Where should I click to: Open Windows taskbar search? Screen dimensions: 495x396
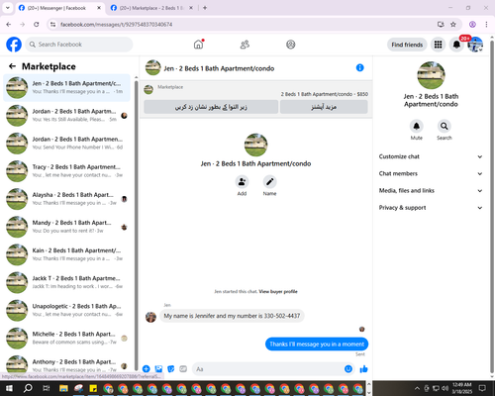click(x=28, y=388)
